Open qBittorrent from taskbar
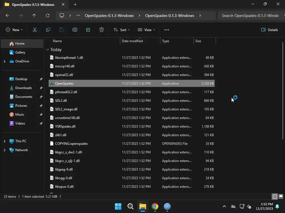This screenshot has width=285, height=213. coord(167,206)
